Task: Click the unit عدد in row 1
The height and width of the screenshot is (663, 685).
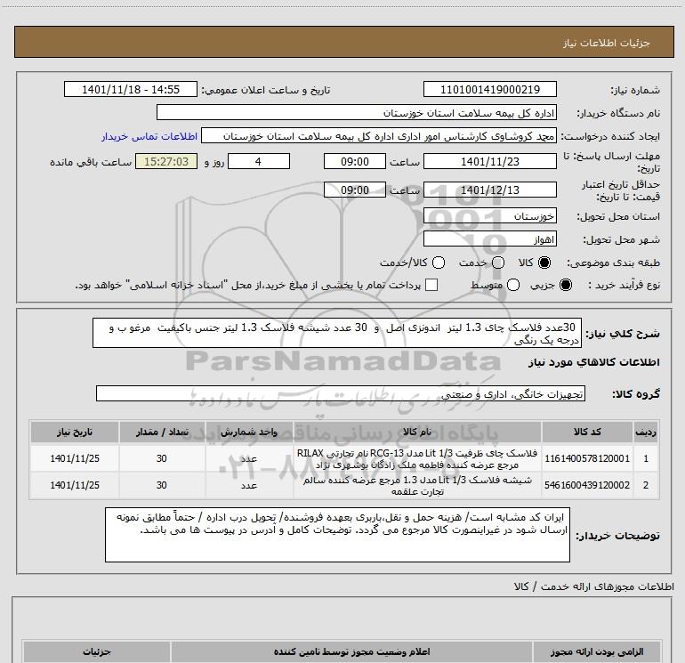Action: tap(248, 458)
